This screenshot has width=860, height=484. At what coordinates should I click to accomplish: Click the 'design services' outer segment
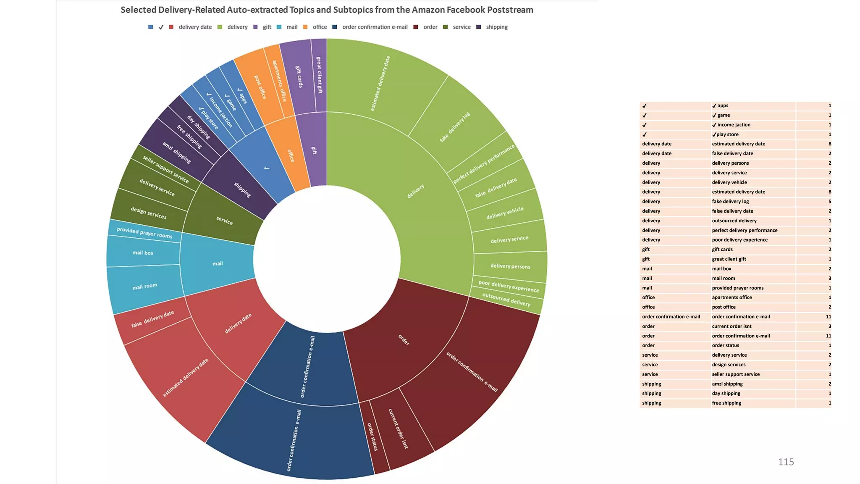click(148, 213)
